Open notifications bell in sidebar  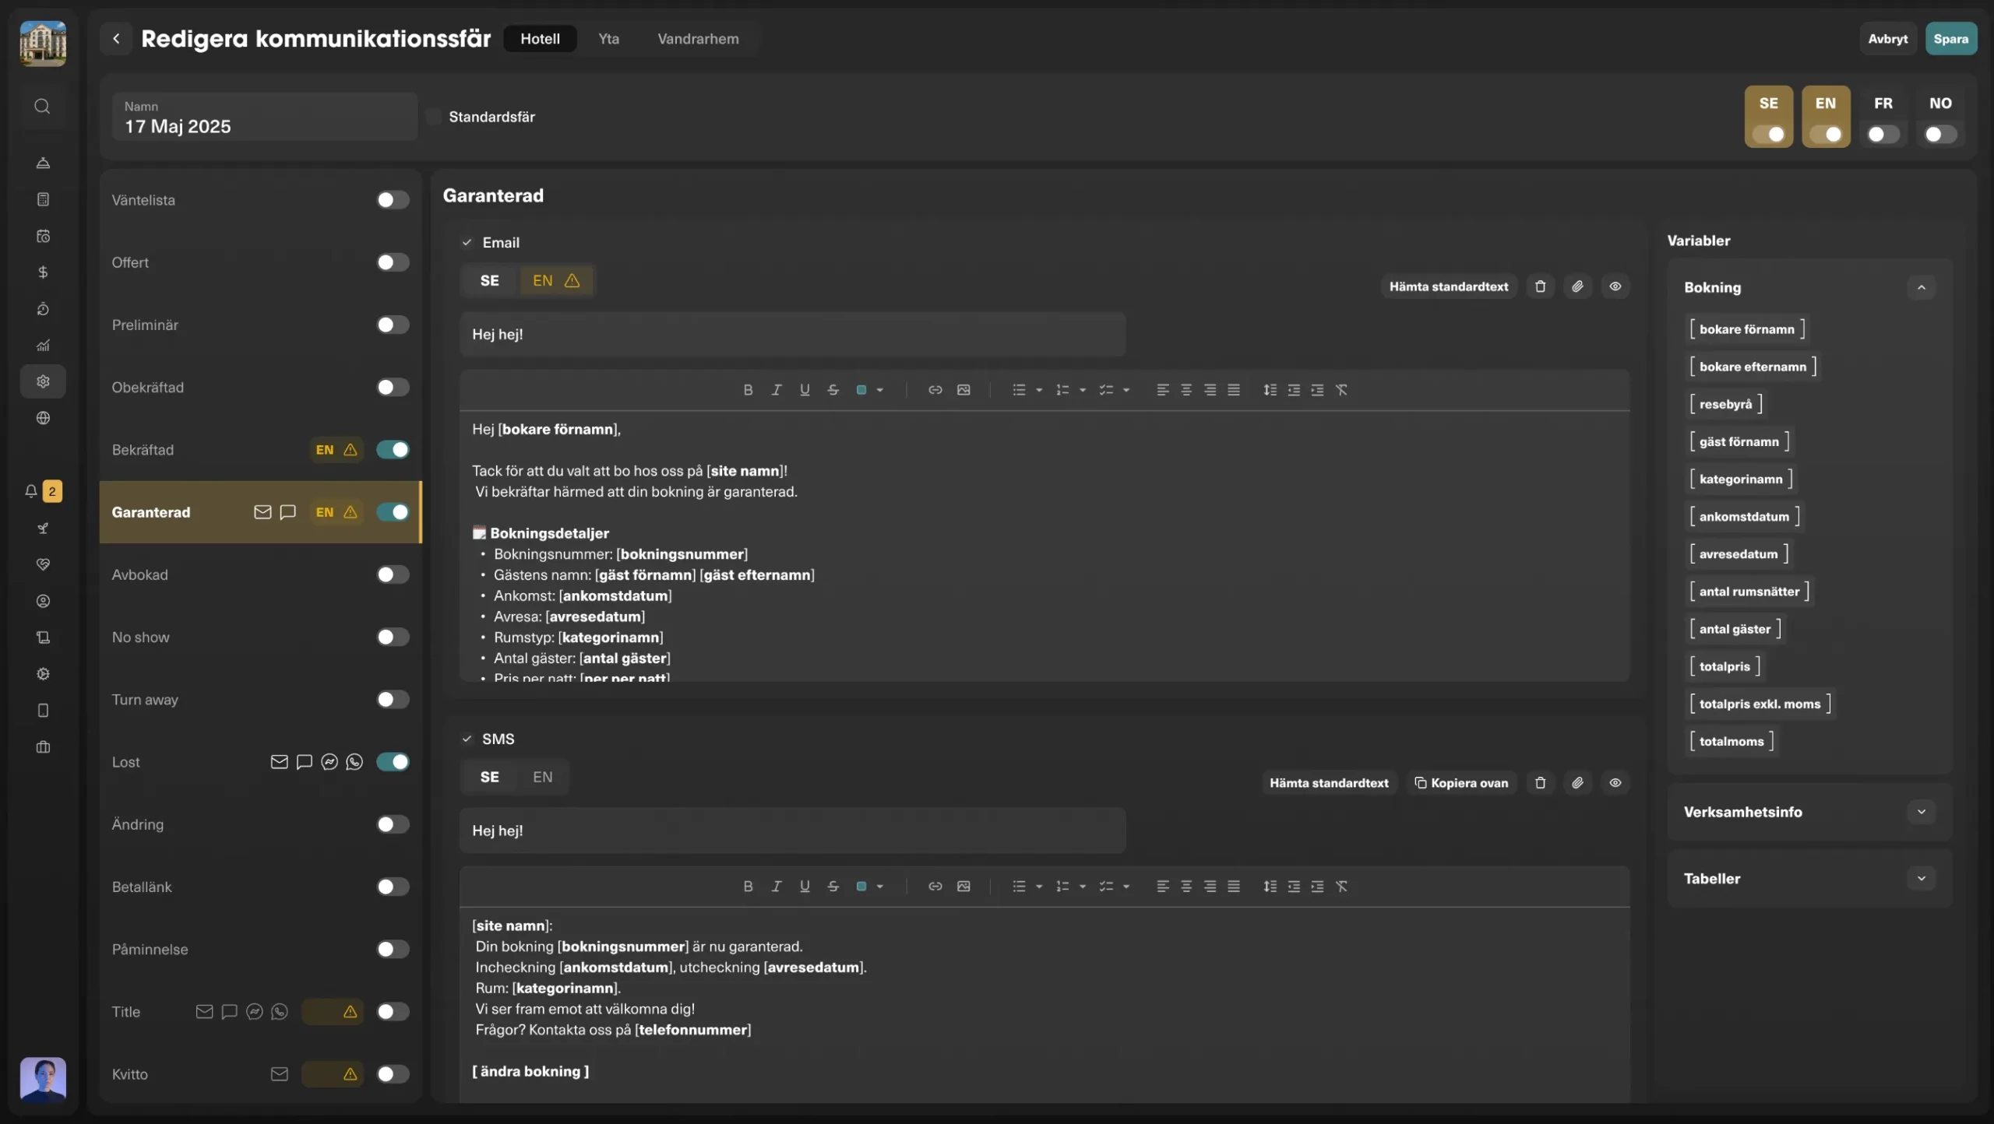[31, 491]
